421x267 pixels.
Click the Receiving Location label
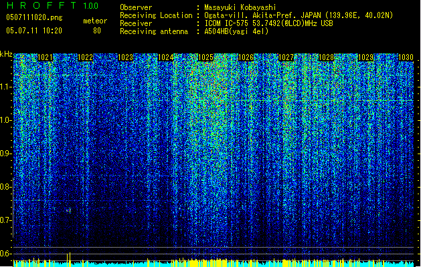tap(156, 15)
